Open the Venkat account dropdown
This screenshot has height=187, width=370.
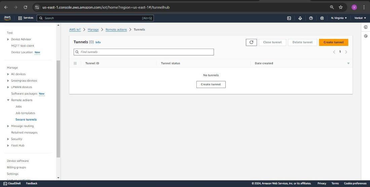[x=360, y=18]
